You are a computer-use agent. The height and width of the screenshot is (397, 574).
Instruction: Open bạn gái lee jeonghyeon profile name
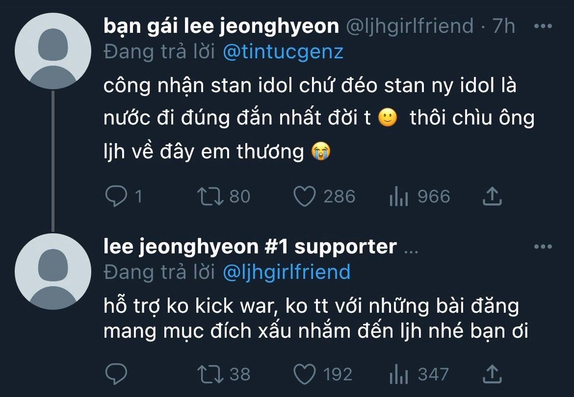tap(221, 26)
